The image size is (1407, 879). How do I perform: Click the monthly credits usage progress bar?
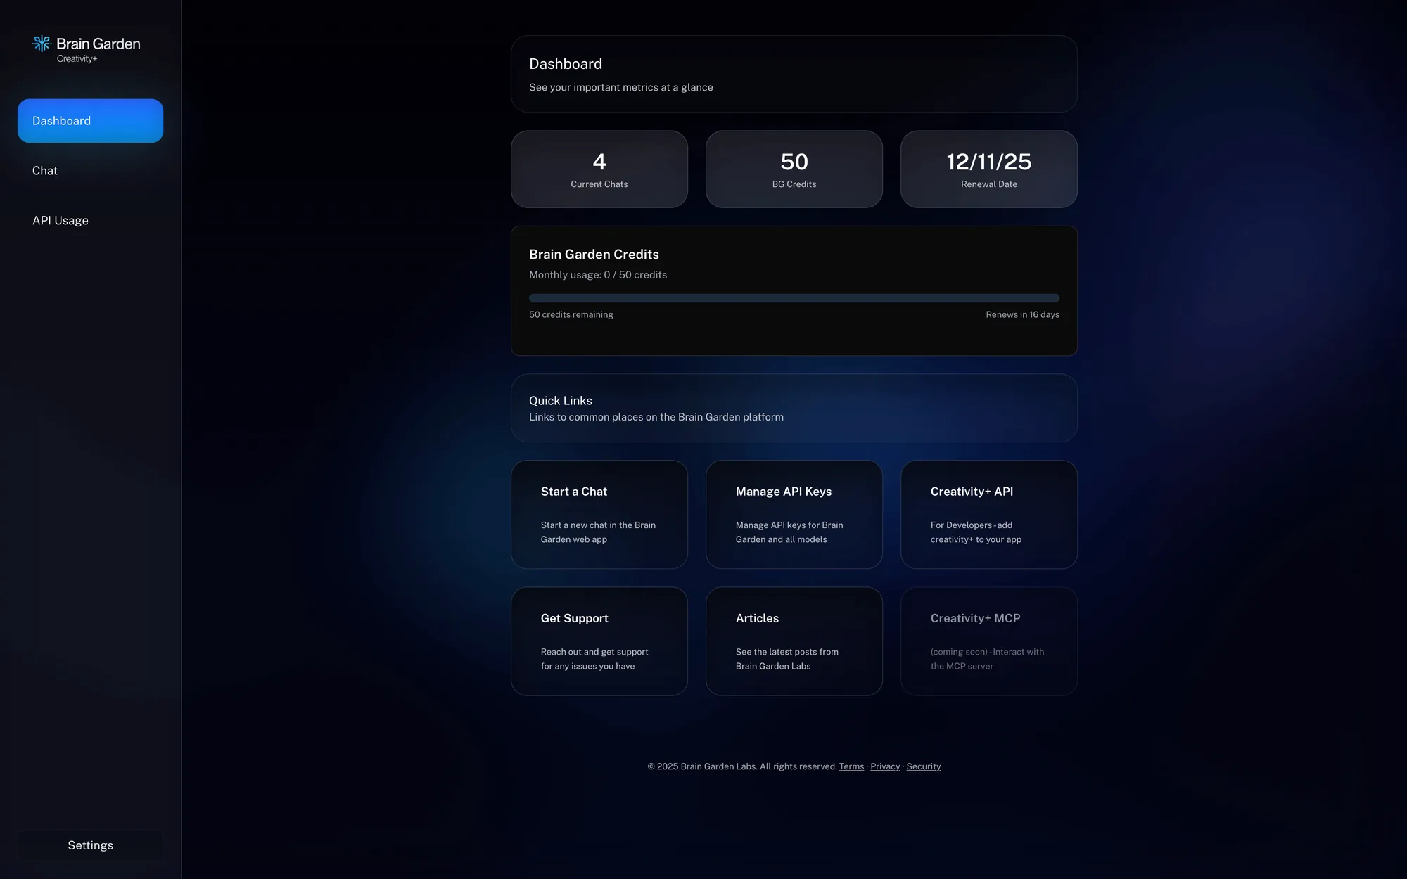(x=794, y=298)
